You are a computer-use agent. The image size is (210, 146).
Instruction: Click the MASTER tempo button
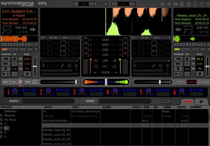pyautogui.click(x=100, y=4)
